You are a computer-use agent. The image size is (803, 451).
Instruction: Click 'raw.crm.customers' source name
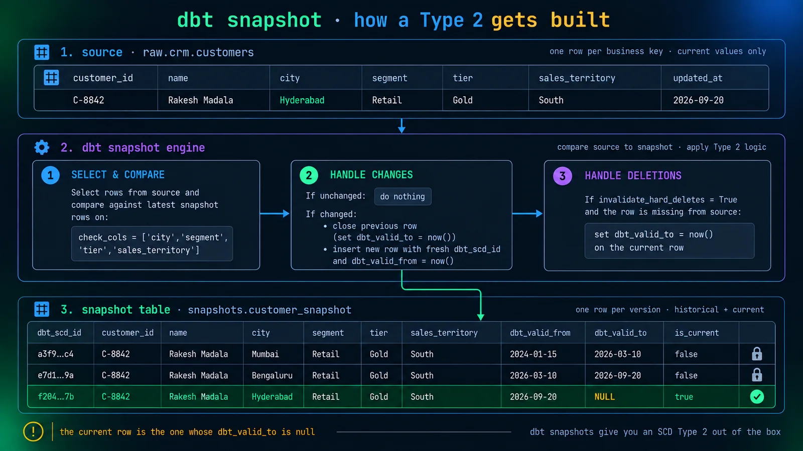198,52
